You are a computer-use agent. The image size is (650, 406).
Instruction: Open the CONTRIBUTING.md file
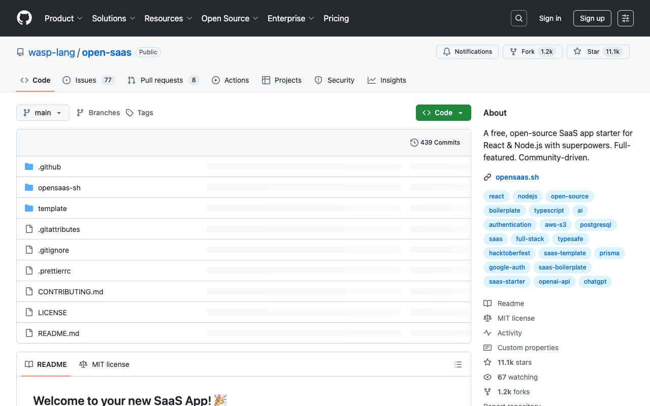pyautogui.click(x=71, y=292)
